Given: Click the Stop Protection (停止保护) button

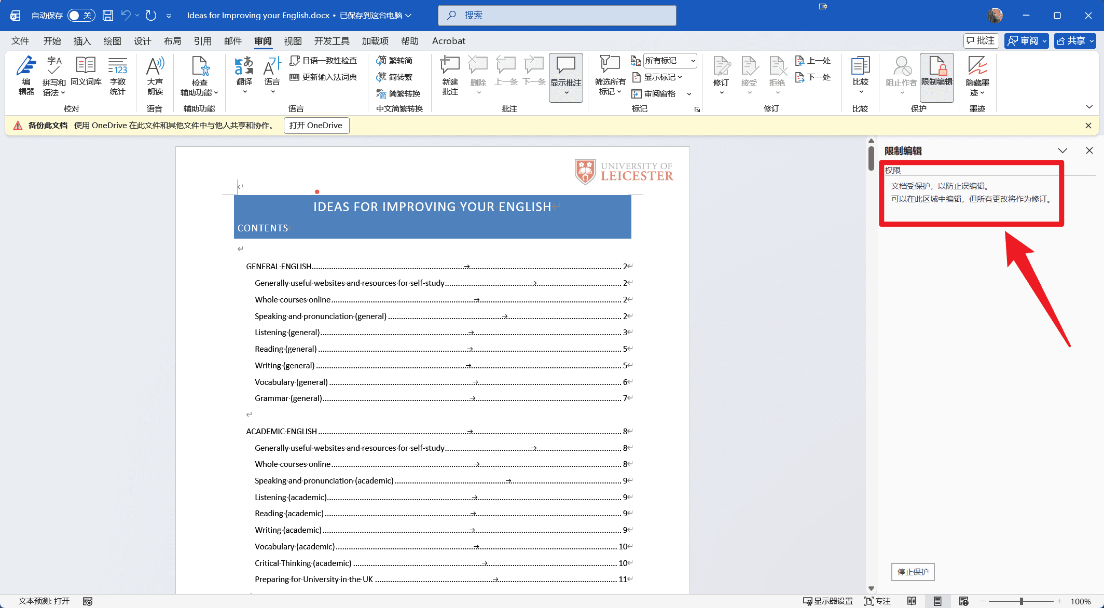Looking at the screenshot, I should pyautogui.click(x=913, y=572).
